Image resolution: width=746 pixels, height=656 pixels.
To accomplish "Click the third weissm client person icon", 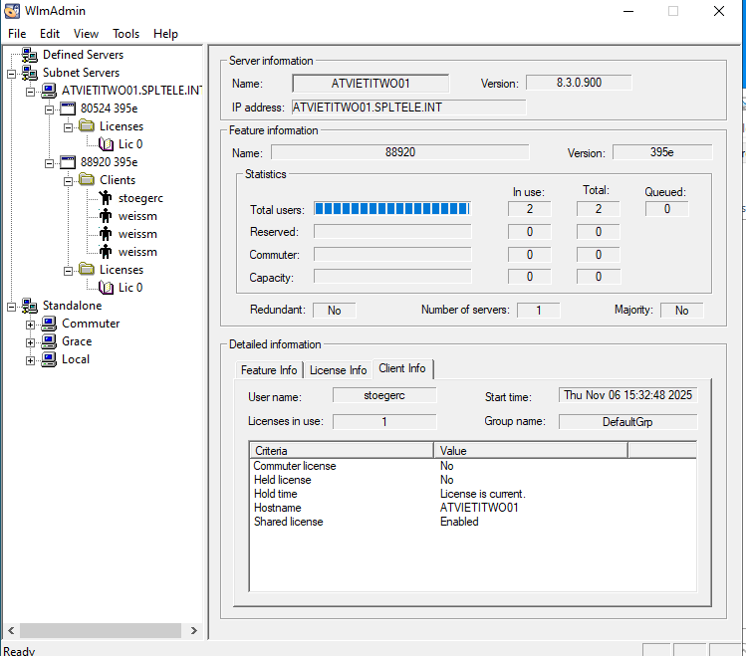I will click(106, 252).
